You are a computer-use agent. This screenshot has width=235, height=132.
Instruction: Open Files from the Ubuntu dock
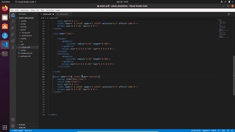coord(5,17)
